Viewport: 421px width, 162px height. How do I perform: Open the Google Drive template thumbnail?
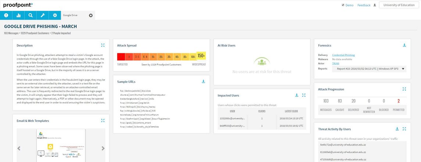(x=61, y=146)
